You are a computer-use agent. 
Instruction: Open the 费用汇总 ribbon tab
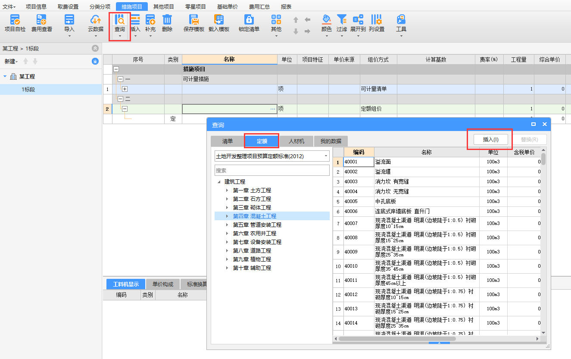(259, 6)
